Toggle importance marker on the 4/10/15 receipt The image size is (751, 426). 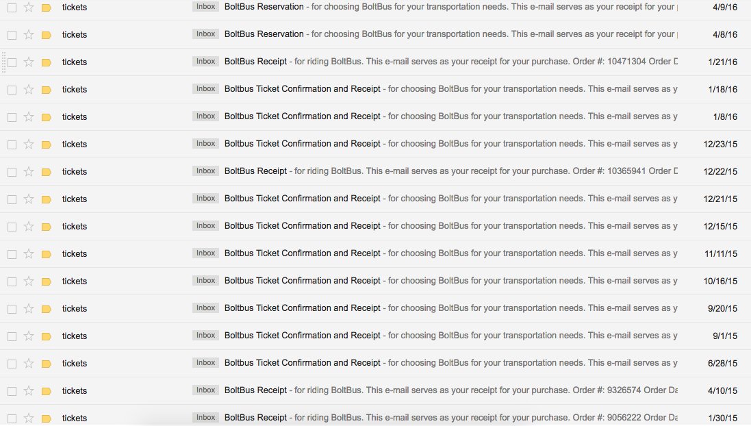(x=47, y=391)
